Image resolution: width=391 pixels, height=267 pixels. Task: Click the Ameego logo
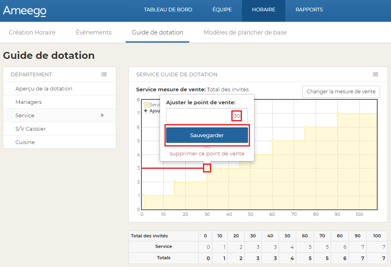24,11
